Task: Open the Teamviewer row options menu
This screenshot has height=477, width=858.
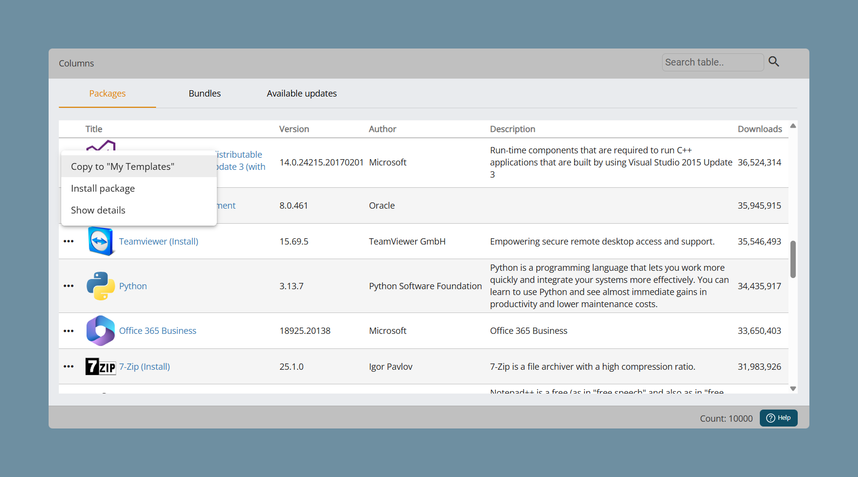Action: click(x=69, y=241)
